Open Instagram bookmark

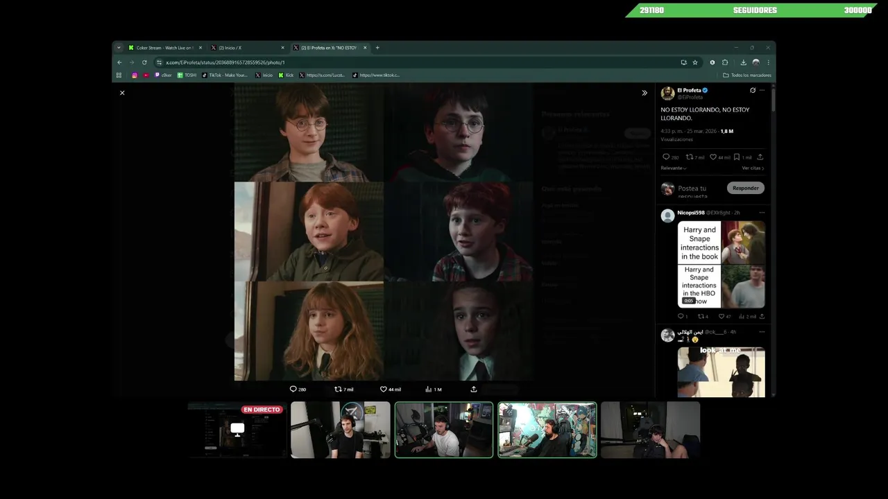point(135,75)
